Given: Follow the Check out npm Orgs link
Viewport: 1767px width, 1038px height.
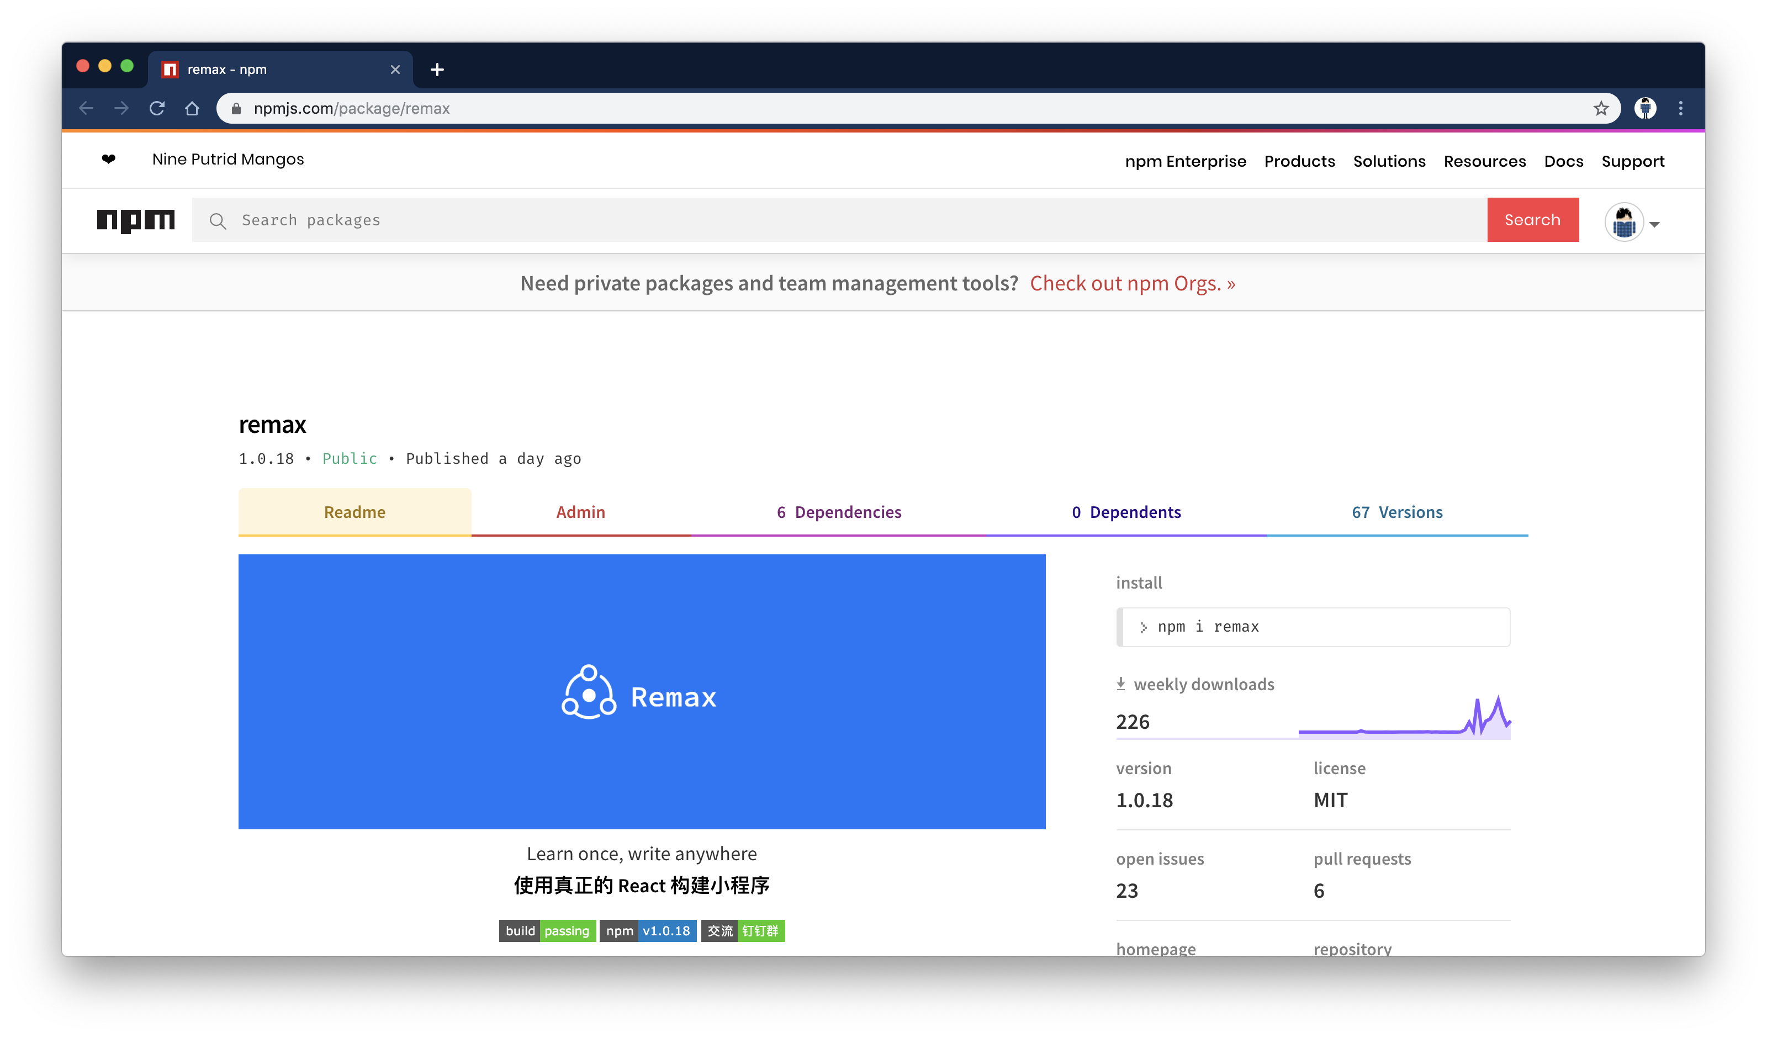Looking at the screenshot, I should coord(1132,283).
